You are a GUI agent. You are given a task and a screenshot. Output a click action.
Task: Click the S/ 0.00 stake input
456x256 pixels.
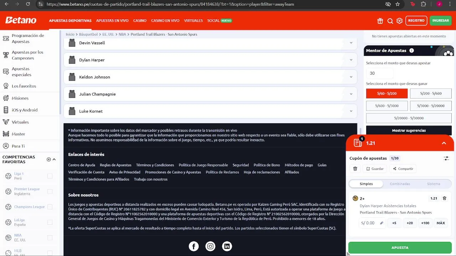[x=372, y=223]
